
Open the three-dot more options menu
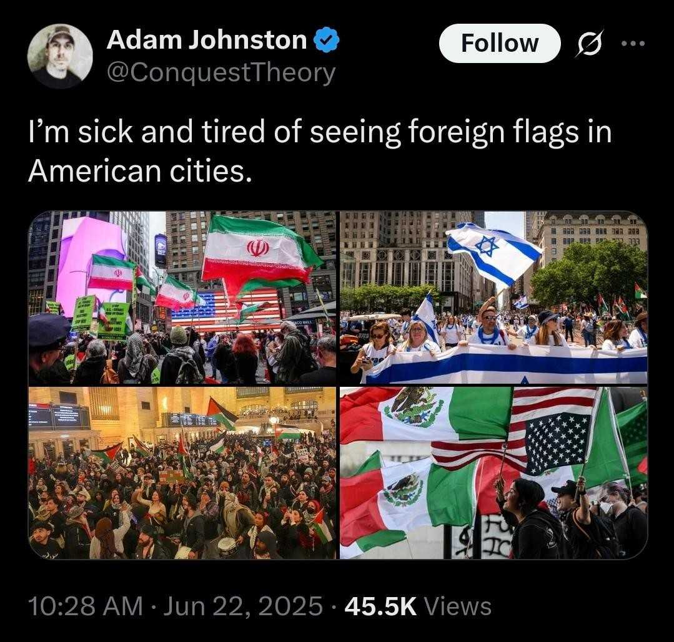[x=633, y=43]
